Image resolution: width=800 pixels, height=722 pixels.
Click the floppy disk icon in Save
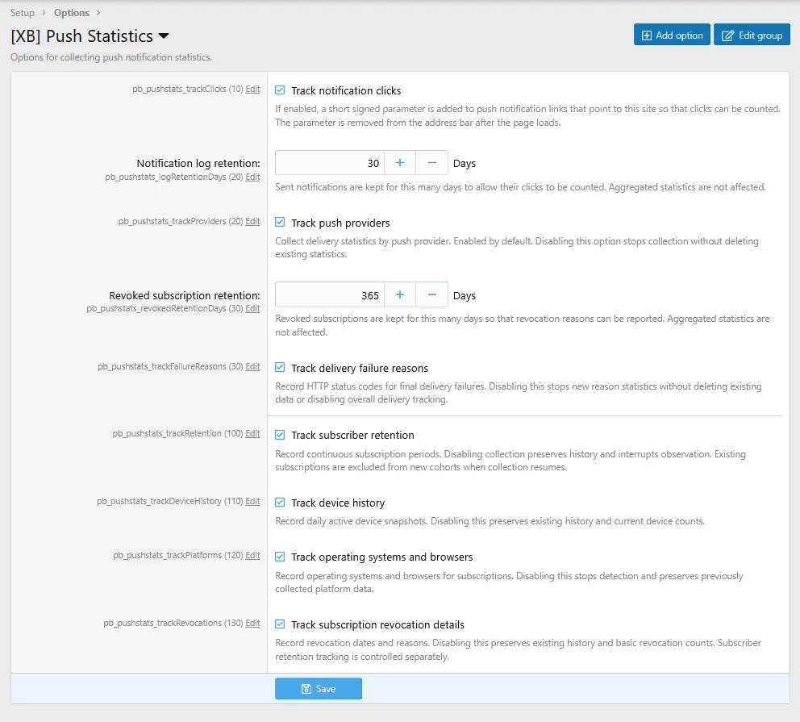click(306, 689)
